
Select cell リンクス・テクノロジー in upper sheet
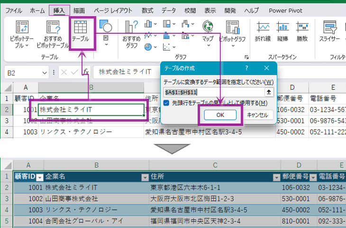91,132
